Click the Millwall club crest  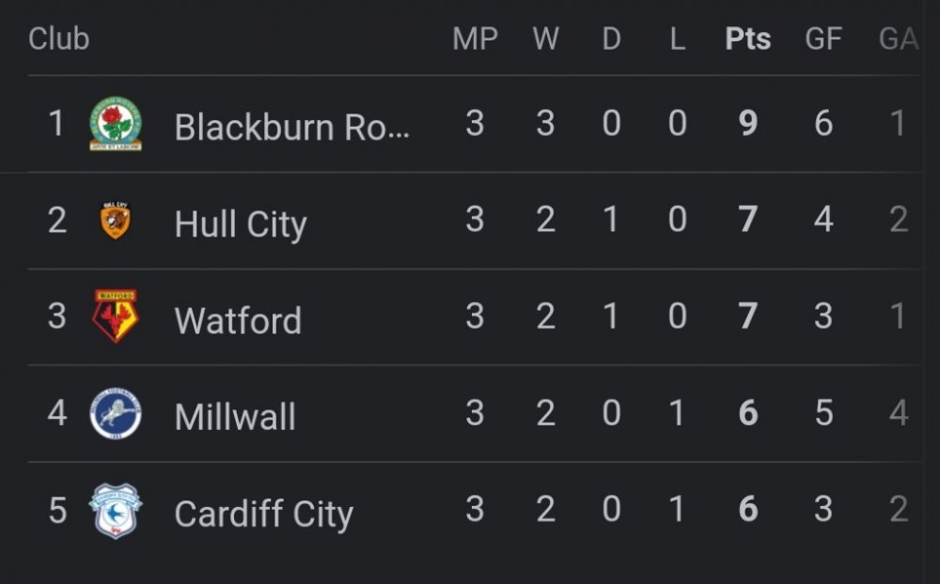(116, 413)
